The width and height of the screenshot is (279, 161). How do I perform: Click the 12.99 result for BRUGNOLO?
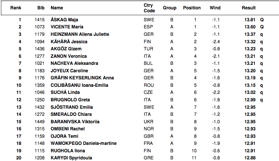(x=250, y=100)
